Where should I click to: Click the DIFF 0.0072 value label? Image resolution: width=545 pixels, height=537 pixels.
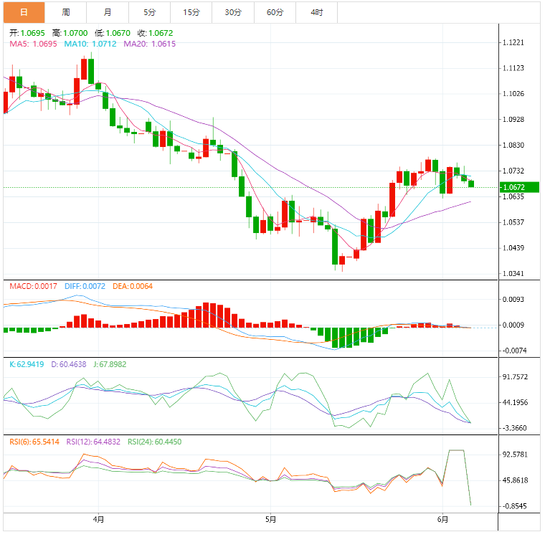point(85,286)
